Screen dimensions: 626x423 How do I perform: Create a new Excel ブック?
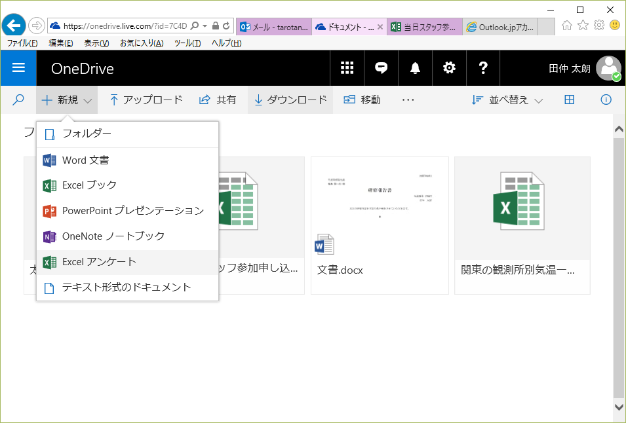pyautogui.click(x=127, y=185)
